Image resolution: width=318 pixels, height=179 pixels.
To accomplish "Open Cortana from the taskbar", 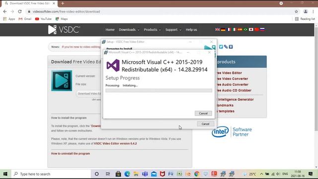I will (97, 174).
